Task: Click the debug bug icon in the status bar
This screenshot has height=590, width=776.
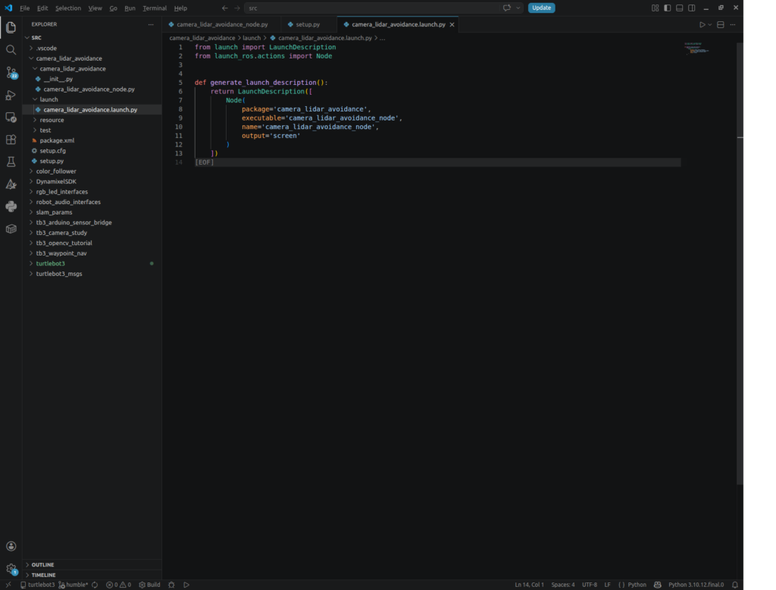Action: click(x=171, y=585)
